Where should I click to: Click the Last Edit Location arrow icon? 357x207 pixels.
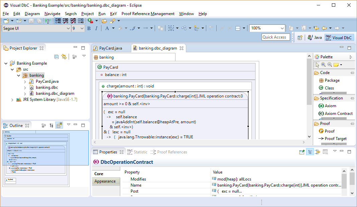coord(316,28)
